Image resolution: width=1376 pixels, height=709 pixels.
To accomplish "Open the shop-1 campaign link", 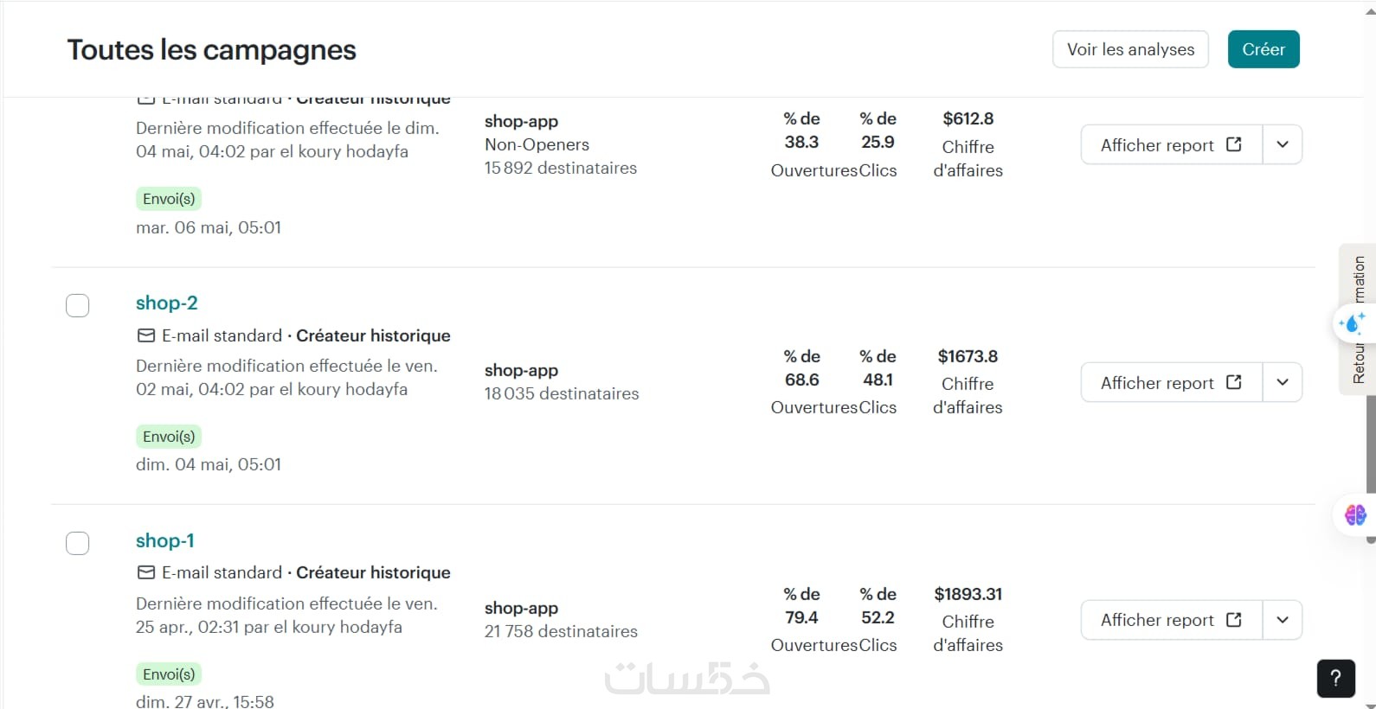I will pos(165,540).
